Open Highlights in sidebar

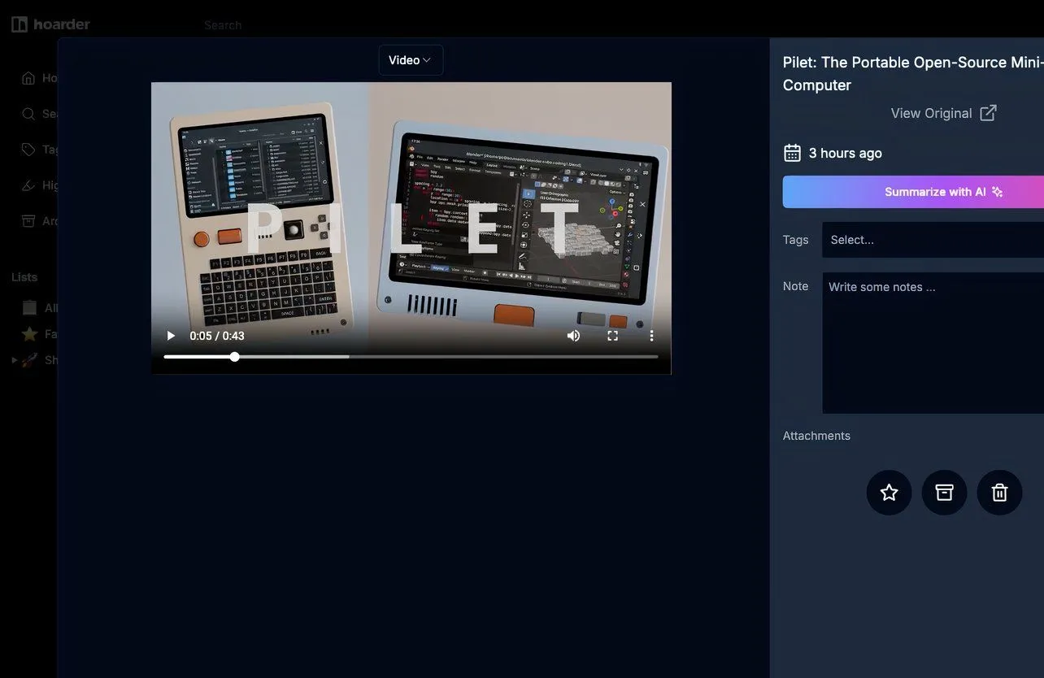click(39, 185)
